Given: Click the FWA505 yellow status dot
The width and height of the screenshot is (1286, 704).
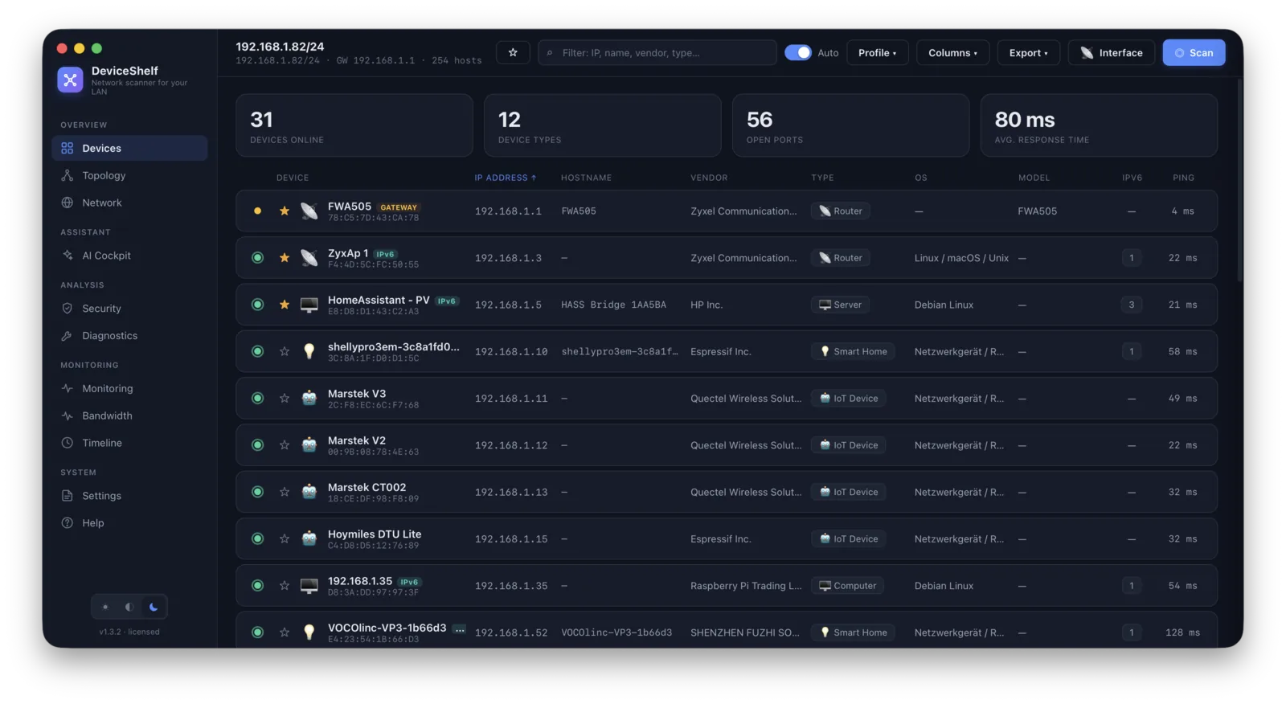Looking at the screenshot, I should click(x=257, y=211).
